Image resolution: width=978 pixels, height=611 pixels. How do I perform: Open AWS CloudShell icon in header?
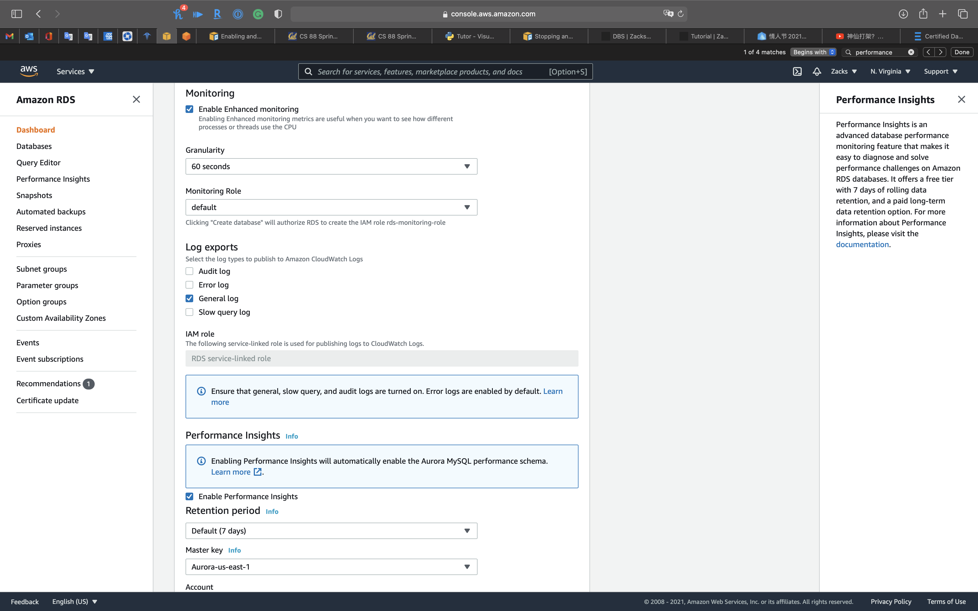[x=797, y=71]
